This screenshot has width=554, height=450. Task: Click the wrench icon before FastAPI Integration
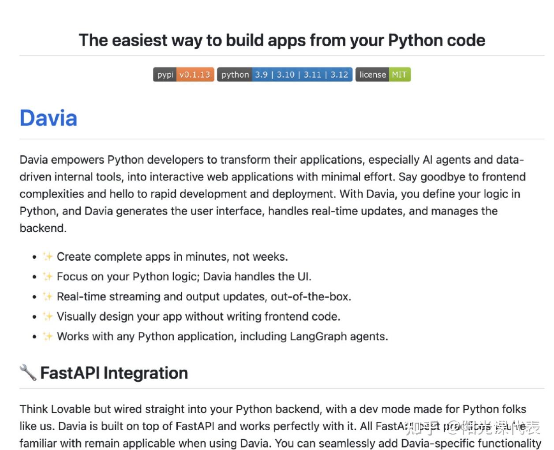28,373
